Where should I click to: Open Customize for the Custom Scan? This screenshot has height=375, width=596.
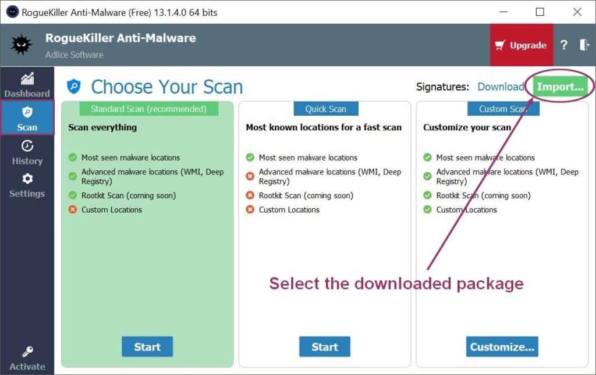[x=502, y=347]
